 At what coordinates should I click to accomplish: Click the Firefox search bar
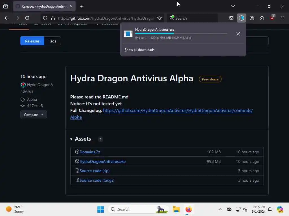tap(192, 18)
